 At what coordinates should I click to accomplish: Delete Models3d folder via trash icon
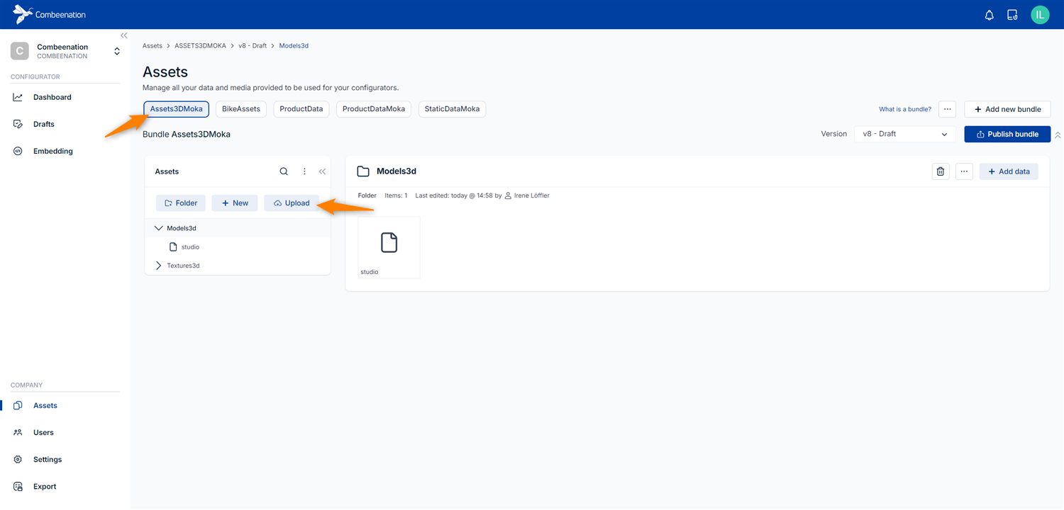[940, 171]
